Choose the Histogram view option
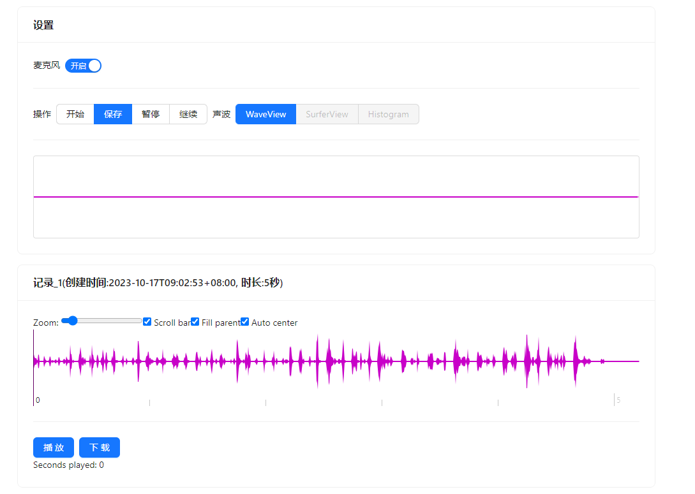Viewport: 695px width, 494px height. tap(388, 114)
